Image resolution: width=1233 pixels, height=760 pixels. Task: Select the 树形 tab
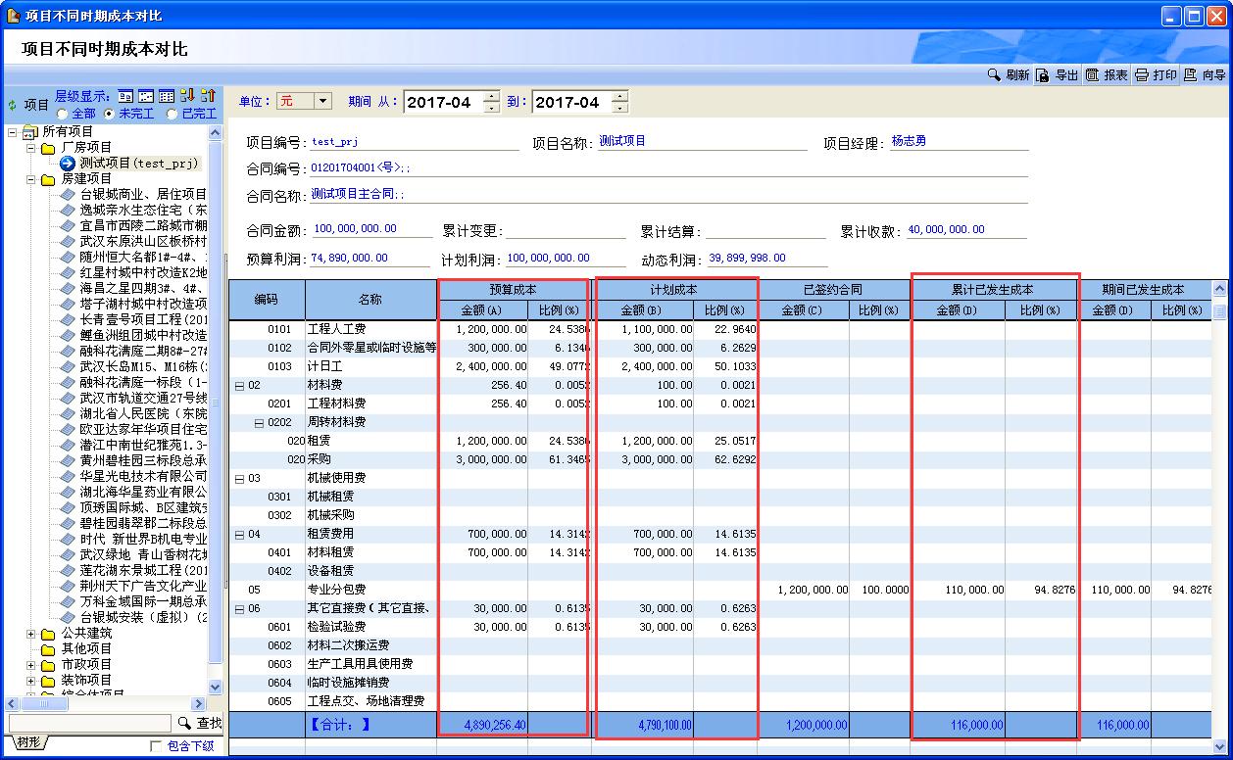point(29,743)
